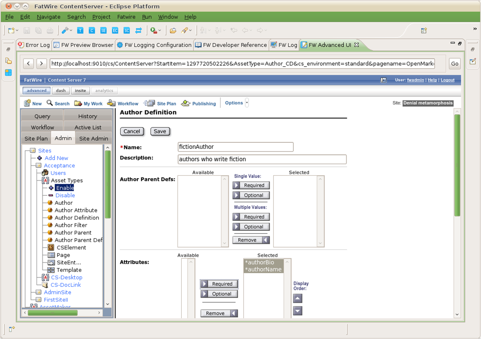The image size is (481, 339).
Task: Select the Disable tree item
Action: pyautogui.click(x=65, y=195)
